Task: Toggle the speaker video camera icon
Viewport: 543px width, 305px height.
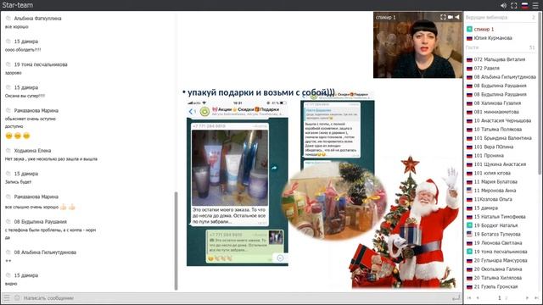Action: pos(451,17)
